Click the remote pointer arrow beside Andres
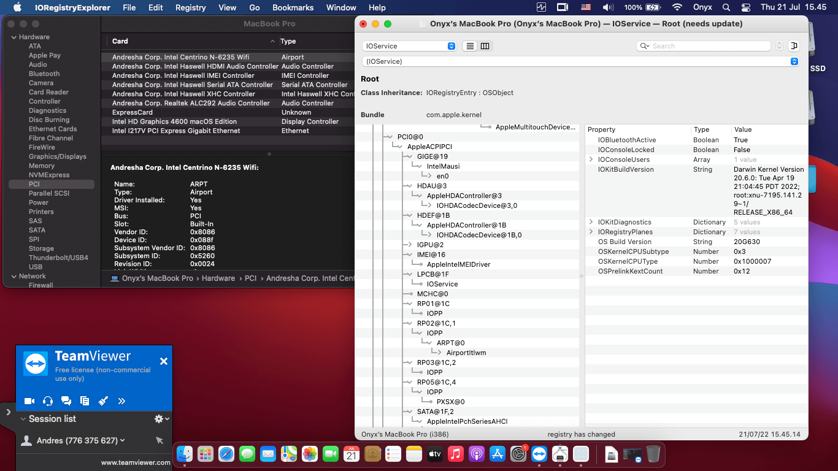The width and height of the screenshot is (838, 471). click(160, 440)
